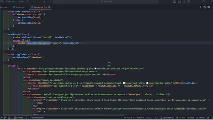This screenshot has height=120, width=213.
Task: Click the 'return (' statement above nav
Action: (x=13, y=66)
